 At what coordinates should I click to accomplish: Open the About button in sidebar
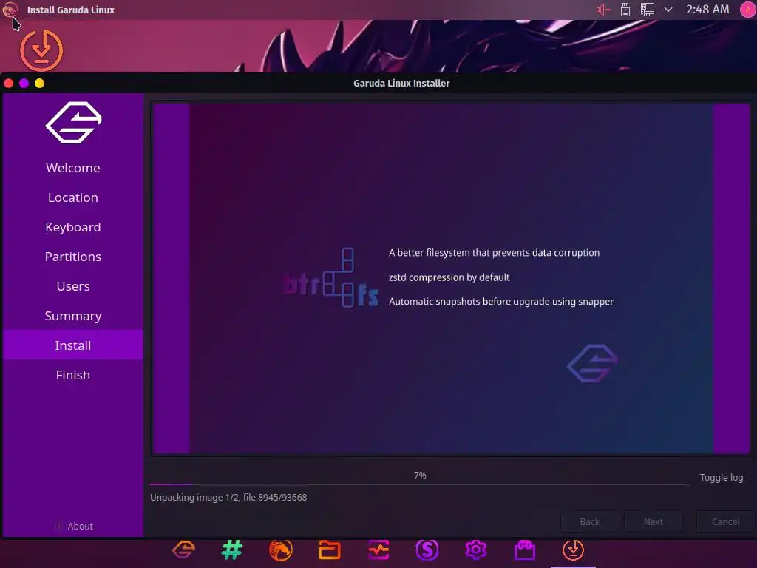(x=75, y=526)
